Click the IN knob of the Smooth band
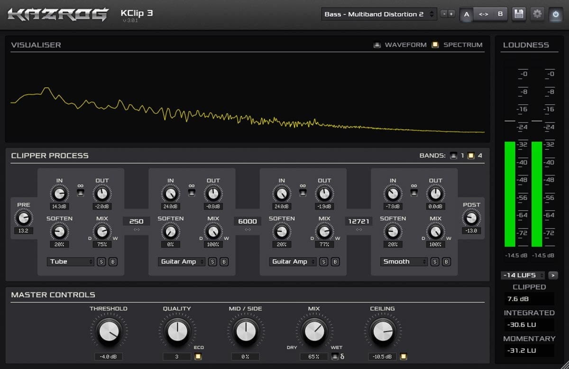 tap(393, 194)
